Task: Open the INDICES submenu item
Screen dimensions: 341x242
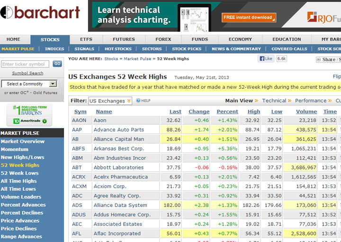Action: point(54,49)
